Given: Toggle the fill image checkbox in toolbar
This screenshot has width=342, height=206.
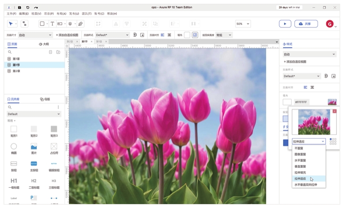Looking at the screenshot, I should [x=195, y=35].
